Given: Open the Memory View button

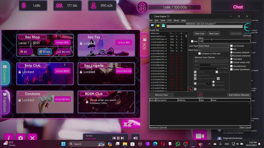Looking at the screenshot, I should coord(161,95).
